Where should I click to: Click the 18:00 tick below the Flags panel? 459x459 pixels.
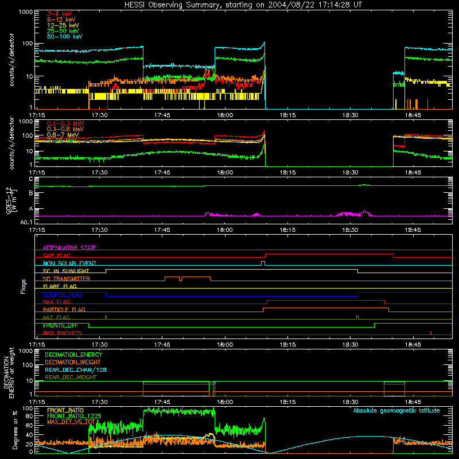point(225,345)
